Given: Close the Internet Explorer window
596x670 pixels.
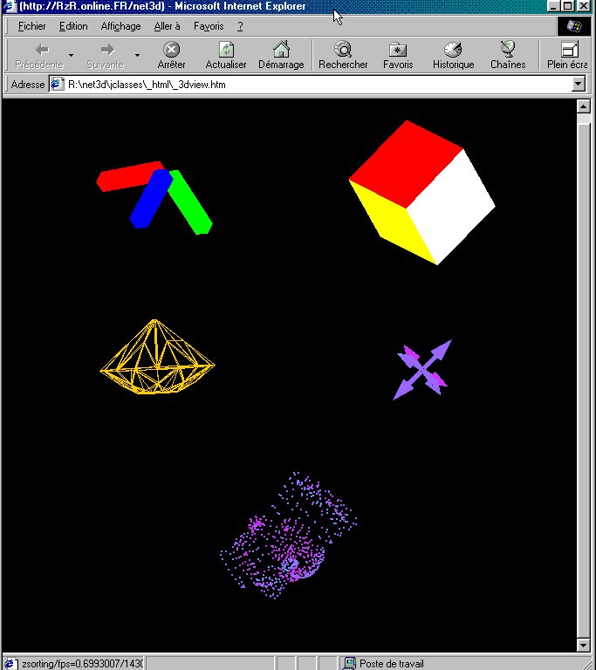Looking at the screenshot, I should tap(583, 6).
